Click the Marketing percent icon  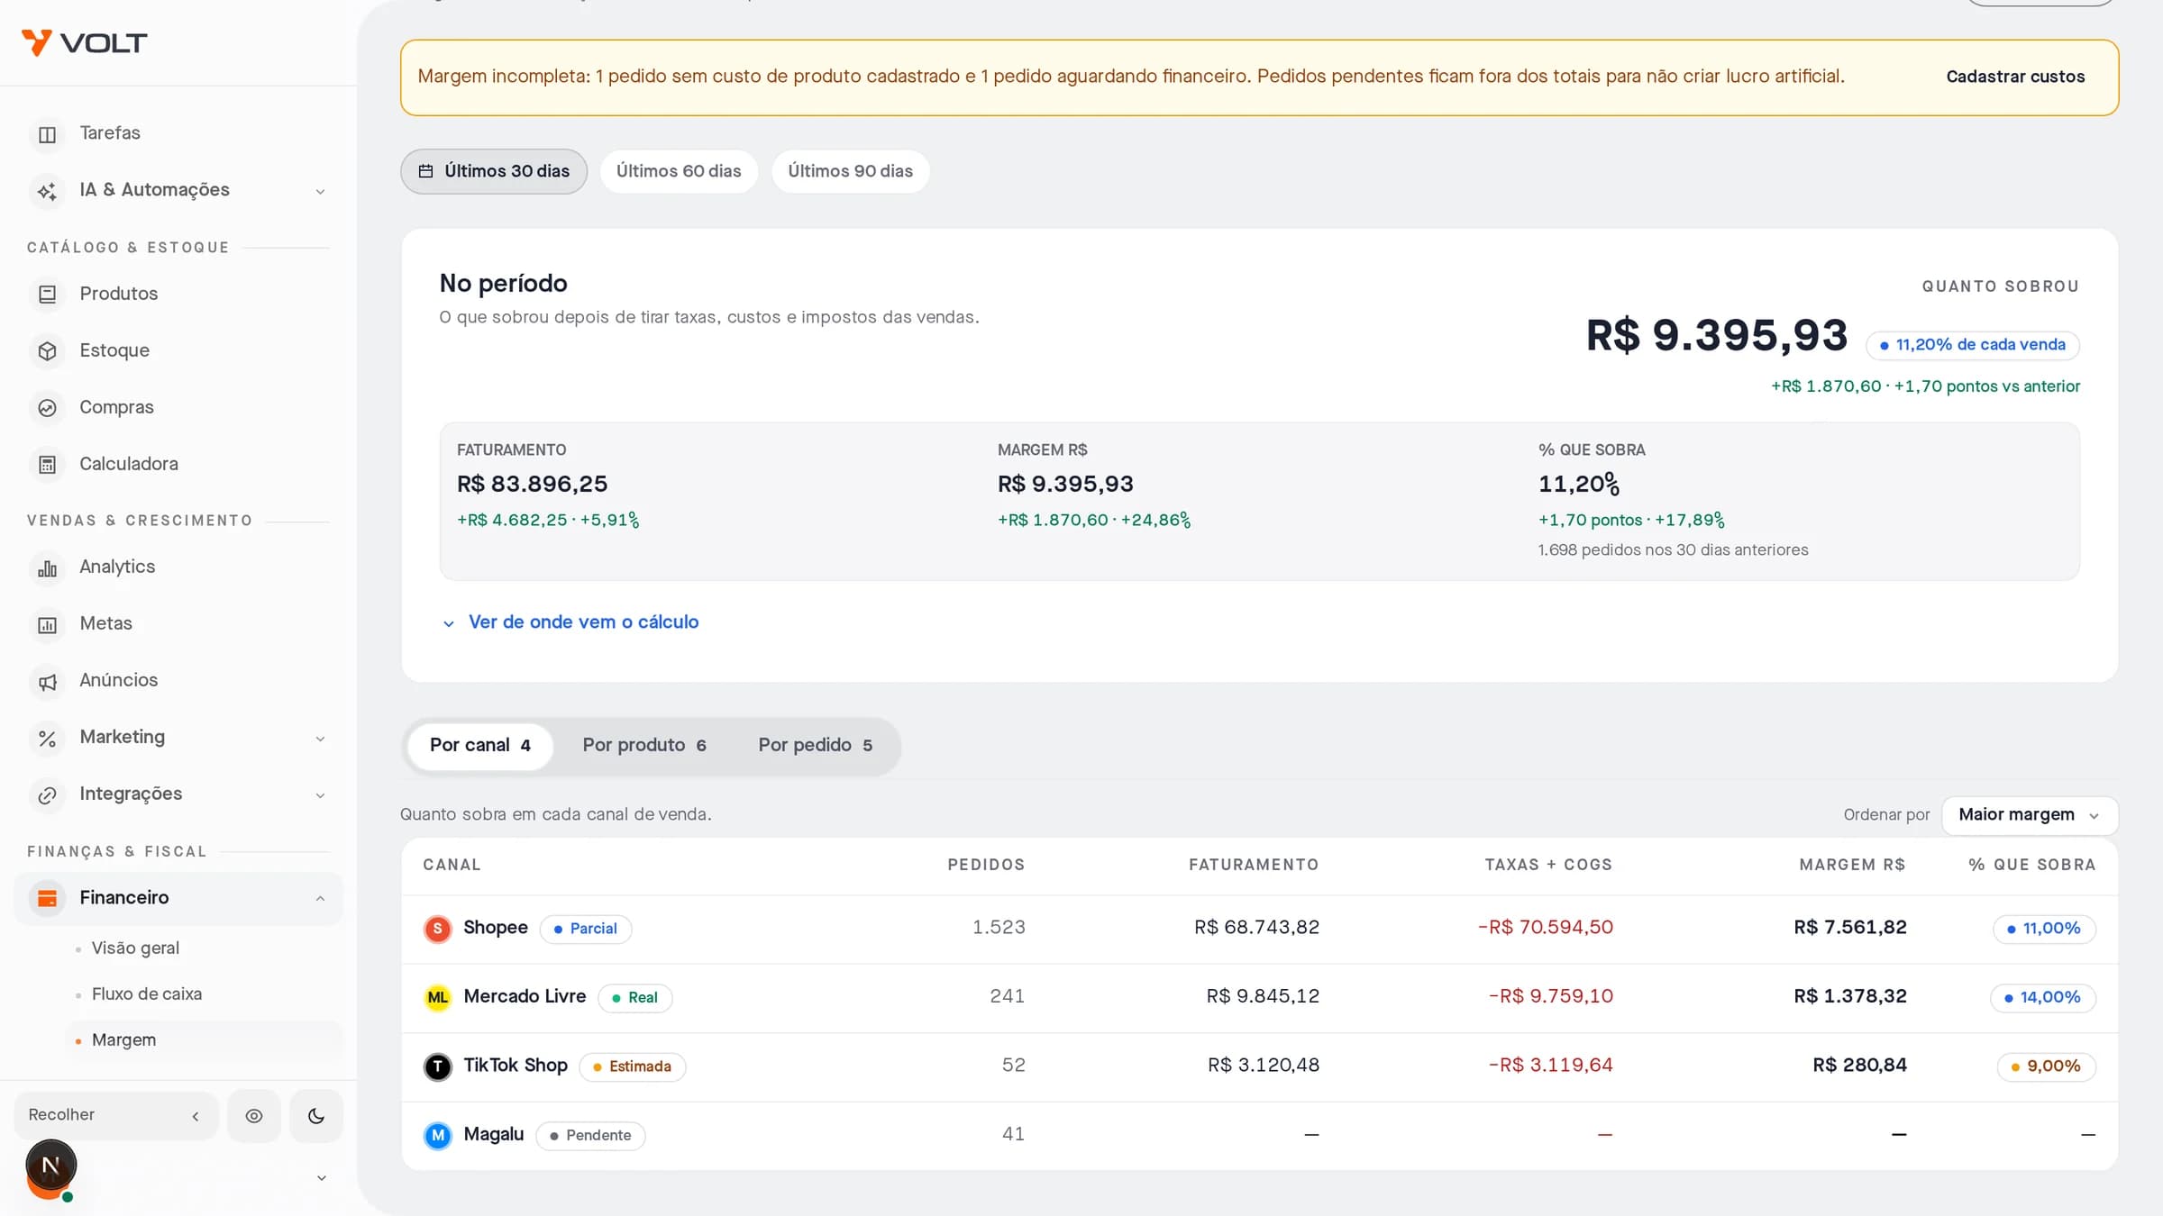[47, 738]
